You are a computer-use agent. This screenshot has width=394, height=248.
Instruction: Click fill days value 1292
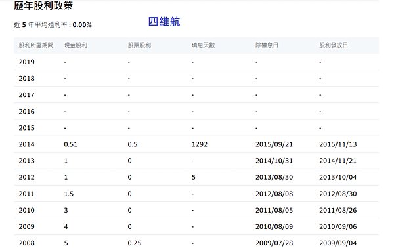point(200,144)
